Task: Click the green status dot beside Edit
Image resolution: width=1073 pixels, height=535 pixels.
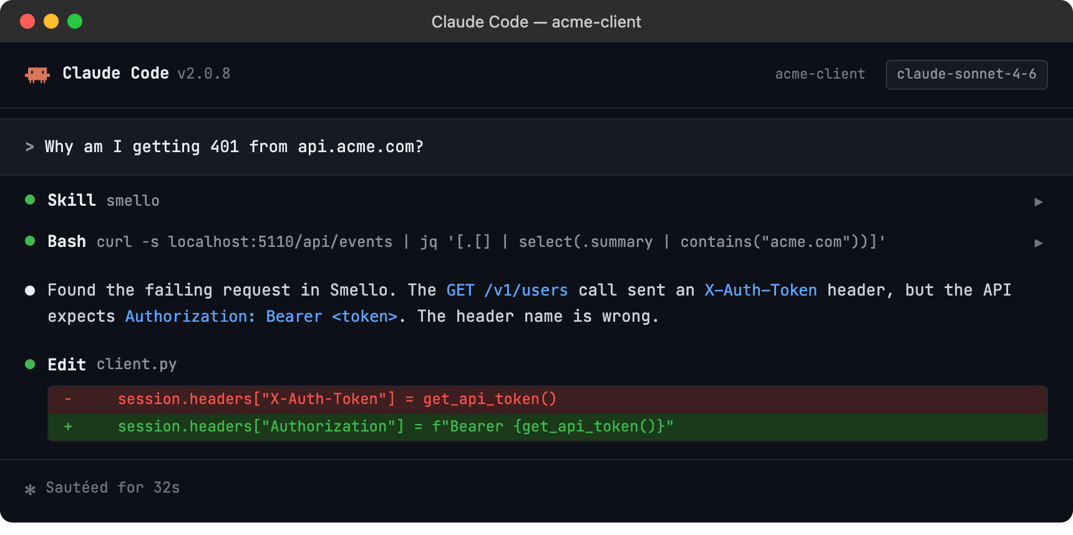Action: (30, 364)
